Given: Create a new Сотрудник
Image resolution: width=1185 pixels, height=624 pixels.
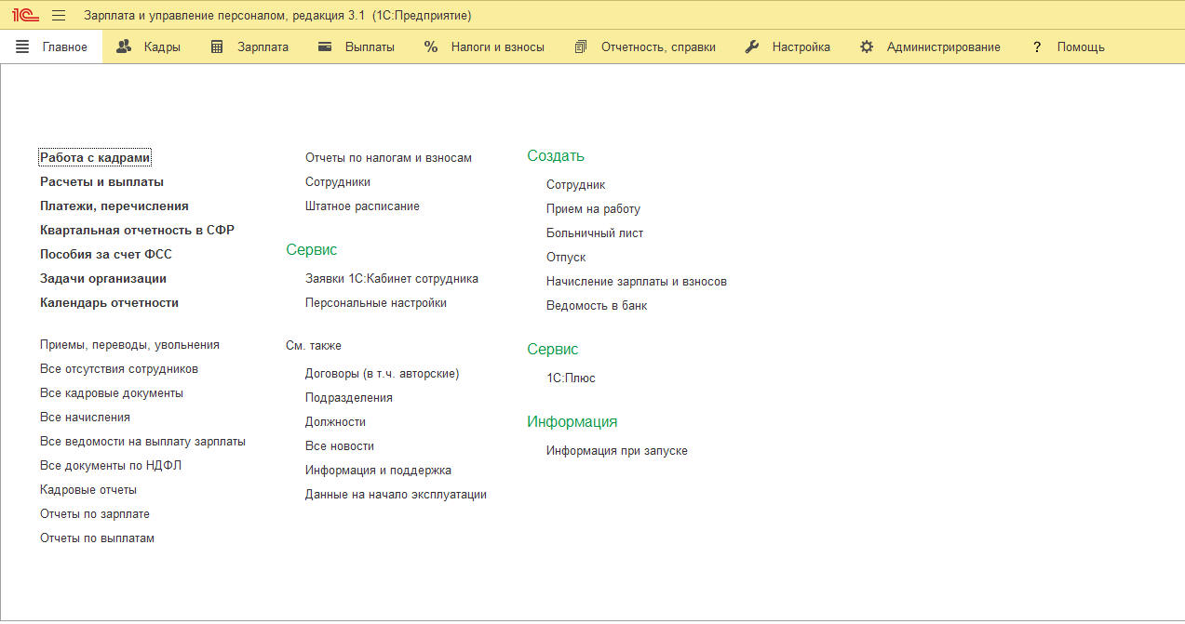Looking at the screenshot, I should coord(575,185).
